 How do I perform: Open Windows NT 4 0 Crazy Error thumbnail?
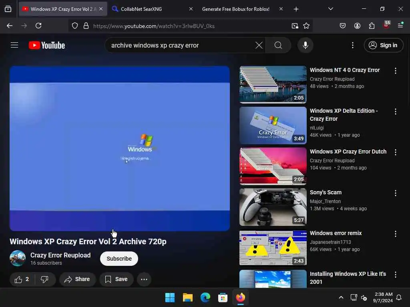click(273, 85)
